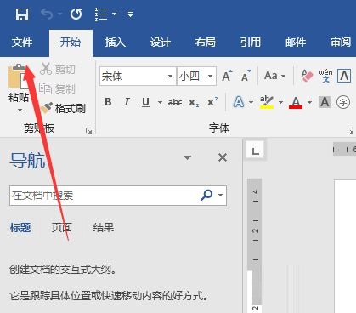This screenshot has width=356, height=313.
Task: Click the Enclose Characters 字 circle icon
Action: coord(343,102)
